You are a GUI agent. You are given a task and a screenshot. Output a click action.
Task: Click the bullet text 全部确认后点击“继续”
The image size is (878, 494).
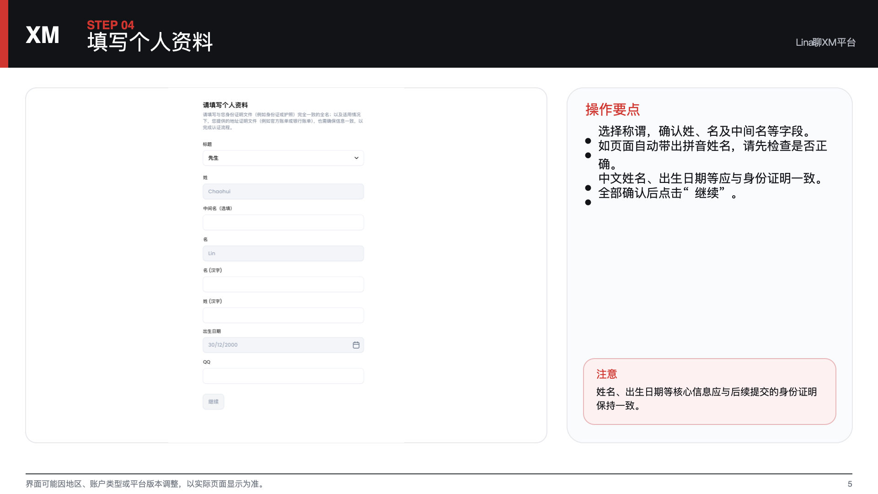668,193
